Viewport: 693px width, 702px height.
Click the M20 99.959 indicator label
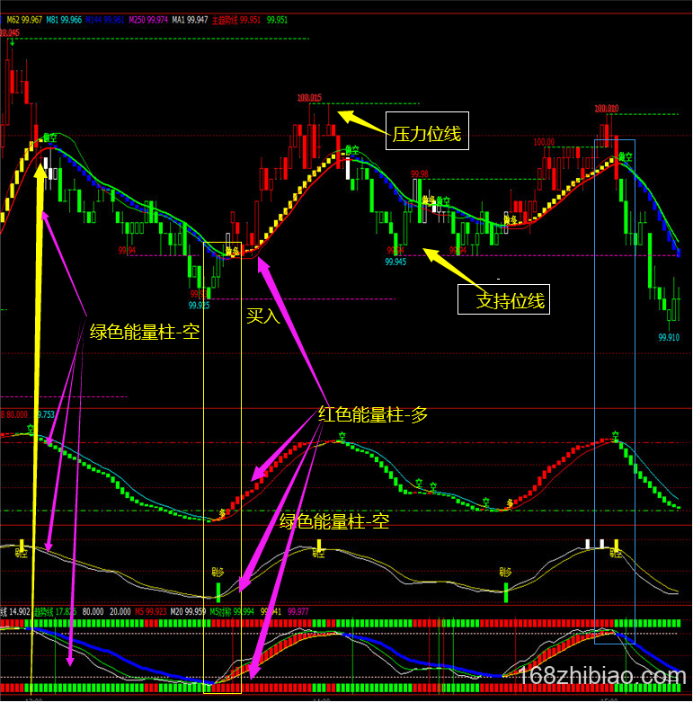coord(190,611)
